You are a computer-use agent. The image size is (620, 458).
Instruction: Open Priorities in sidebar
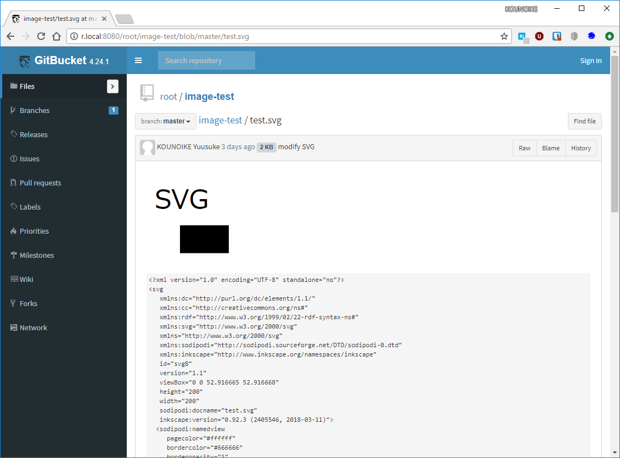63,231
